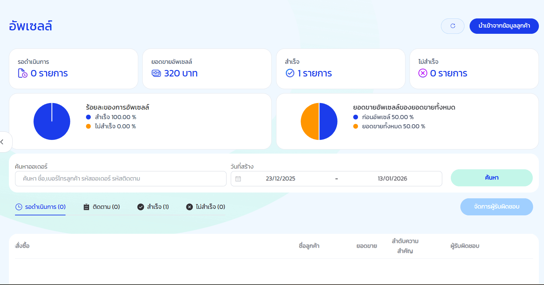Select the ไม่สำเร็จ (0) tab
This screenshot has width=544, height=285.
pos(205,207)
